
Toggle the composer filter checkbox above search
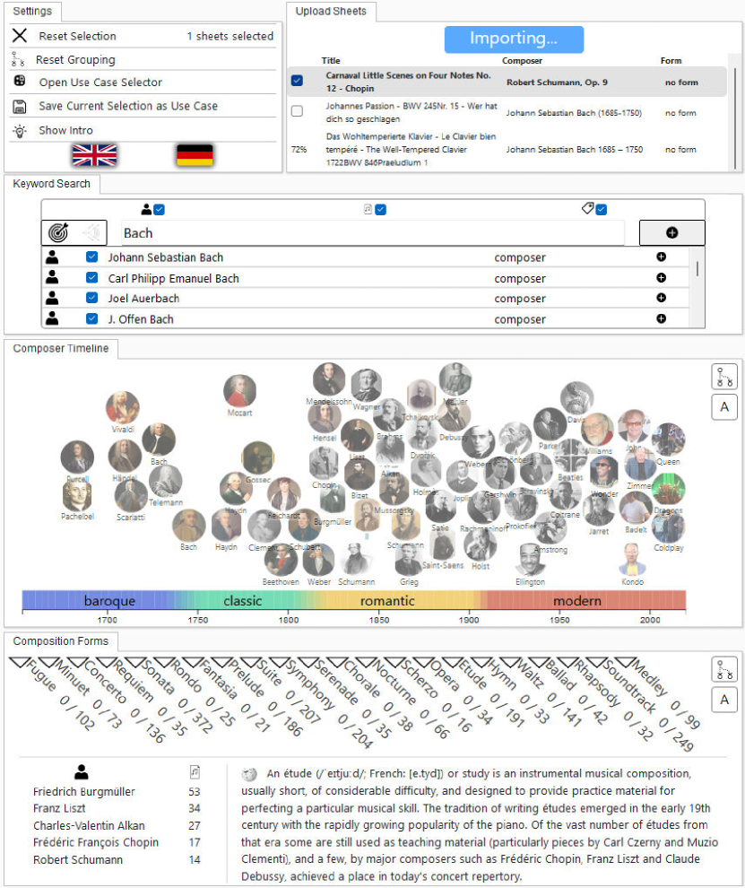click(x=159, y=210)
